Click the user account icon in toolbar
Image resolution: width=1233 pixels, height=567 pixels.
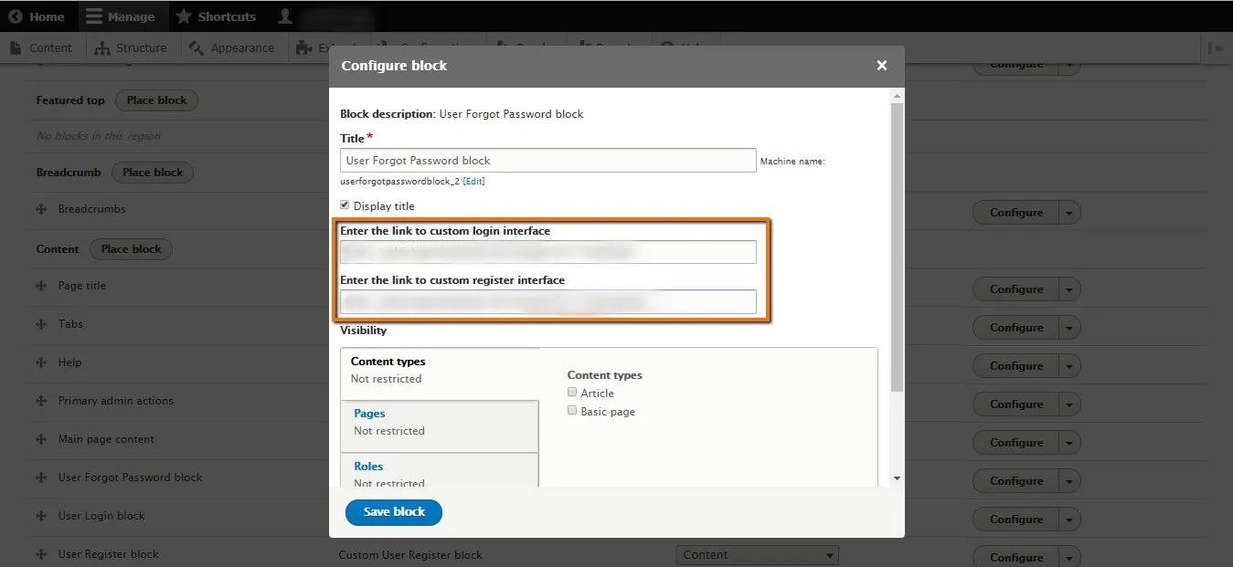click(x=285, y=16)
